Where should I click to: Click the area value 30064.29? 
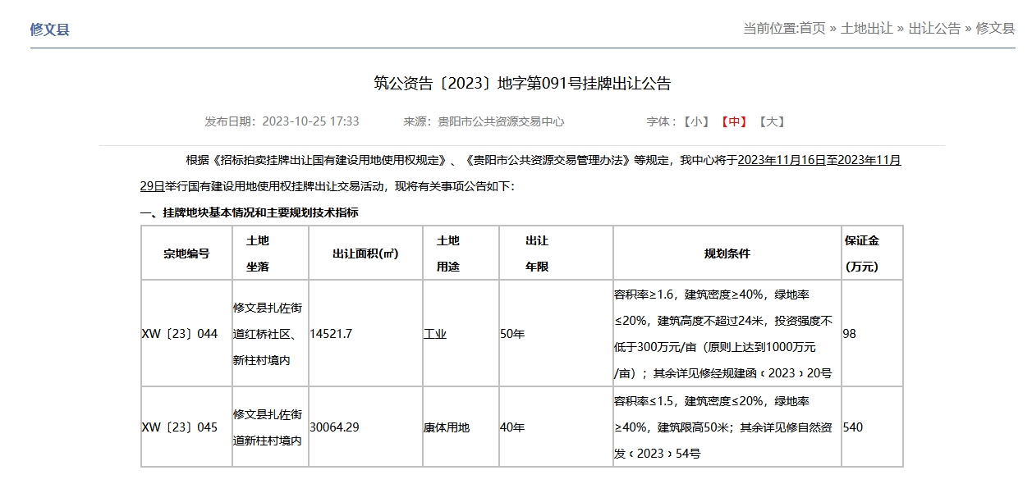tap(334, 427)
